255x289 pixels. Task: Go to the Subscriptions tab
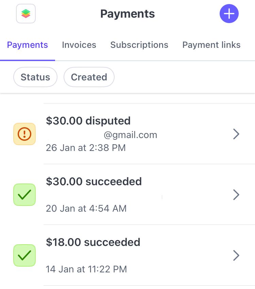[x=139, y=45]
